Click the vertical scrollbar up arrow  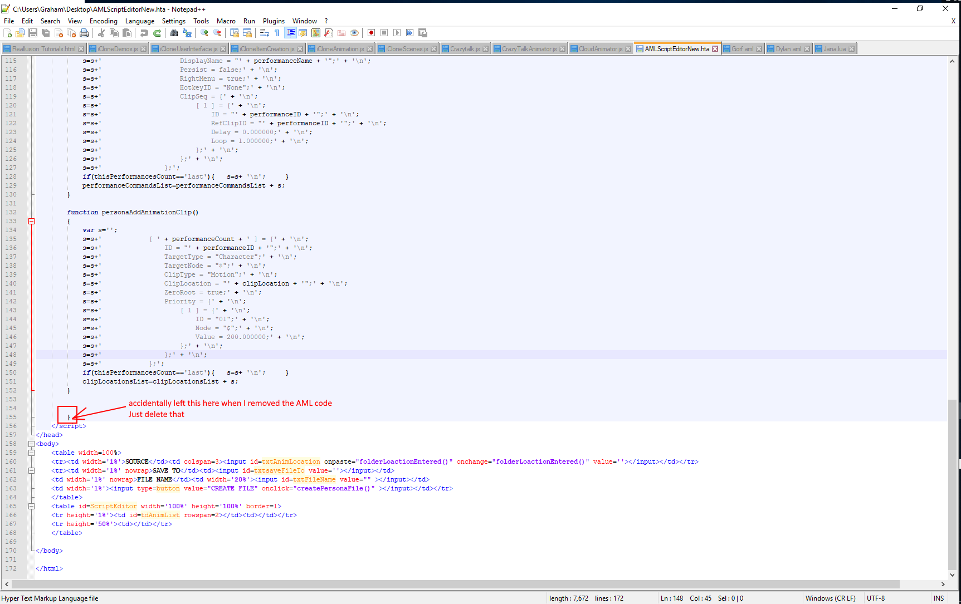(953, 61)
